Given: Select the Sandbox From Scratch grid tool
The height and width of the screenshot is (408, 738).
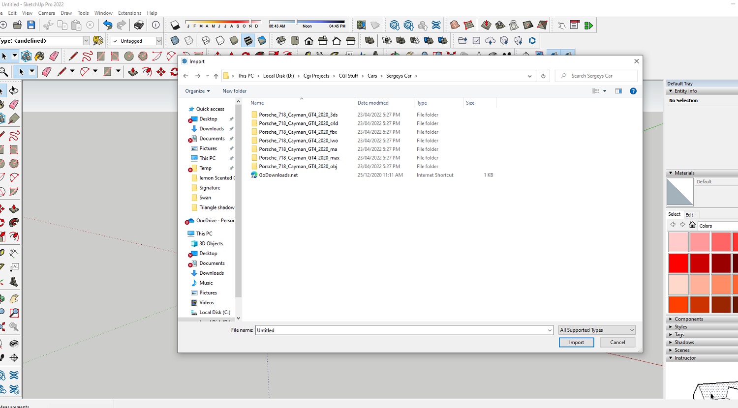Looking at the screenshot, I should (469, 25).
